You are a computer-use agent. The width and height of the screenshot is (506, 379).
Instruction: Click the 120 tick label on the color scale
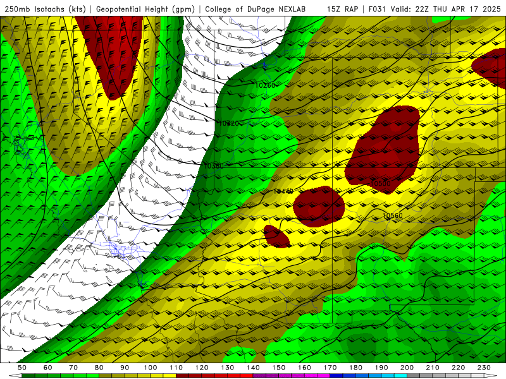pos(202,368)
